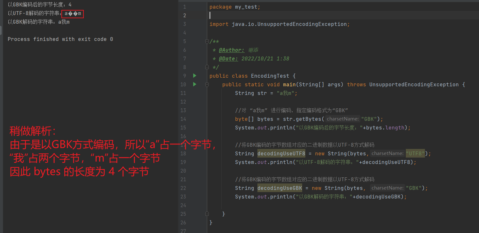Click the main method name
This screenshot has width=479, height=233.
289,84
